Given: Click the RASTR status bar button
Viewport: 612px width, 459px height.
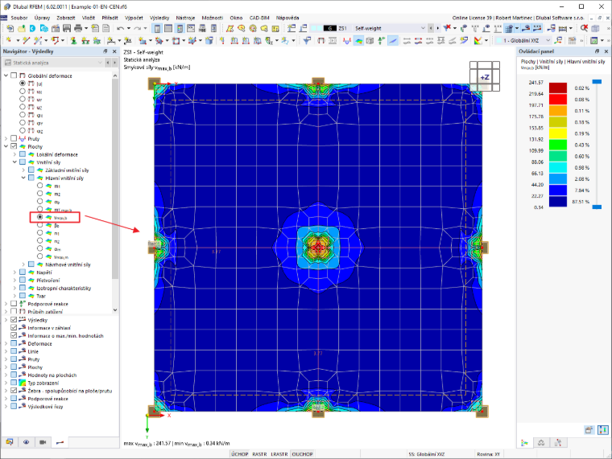Looking at the screenshot, I should click(259, 454).
